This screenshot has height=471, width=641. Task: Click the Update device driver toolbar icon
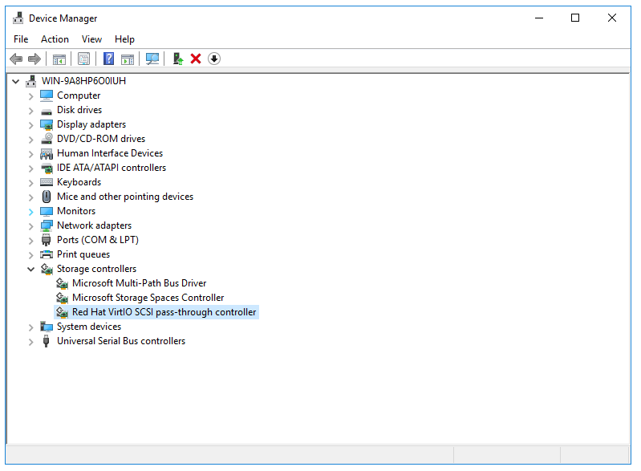coord(178,59)
